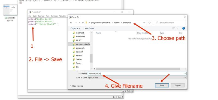Click first print line in editor

click(x=41, y=19)
